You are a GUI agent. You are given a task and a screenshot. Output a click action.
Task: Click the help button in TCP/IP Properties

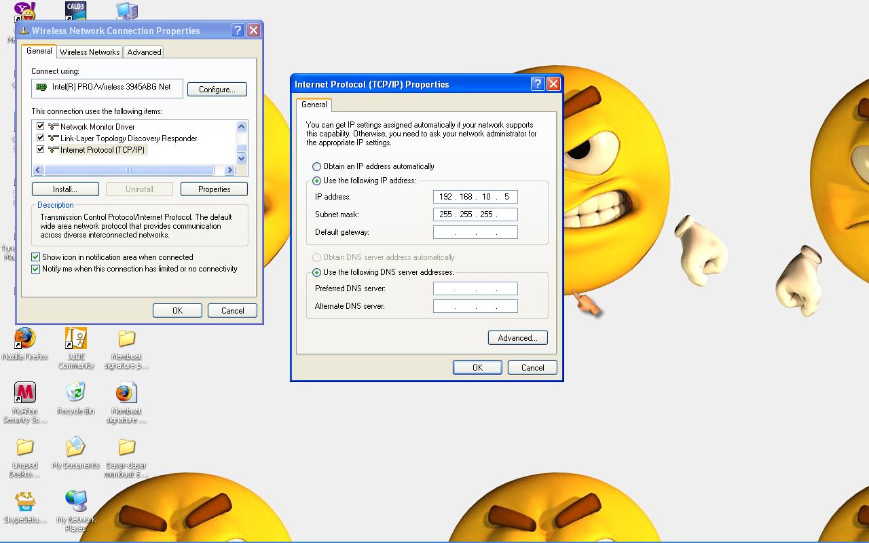538,84
